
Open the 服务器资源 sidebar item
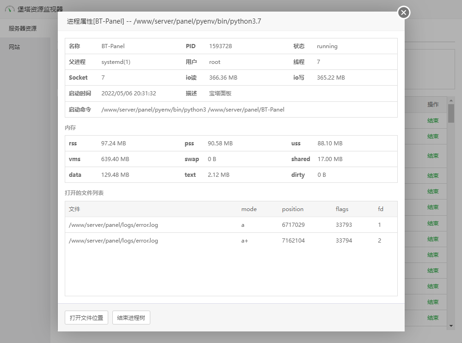point(23,28)
